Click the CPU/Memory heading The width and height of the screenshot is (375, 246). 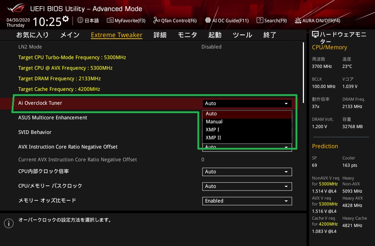tap(330, 47)
